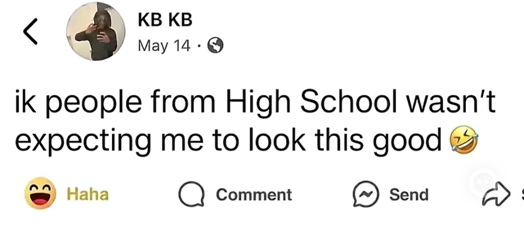Check the globe public audience icon

click(x=215, y=46)
